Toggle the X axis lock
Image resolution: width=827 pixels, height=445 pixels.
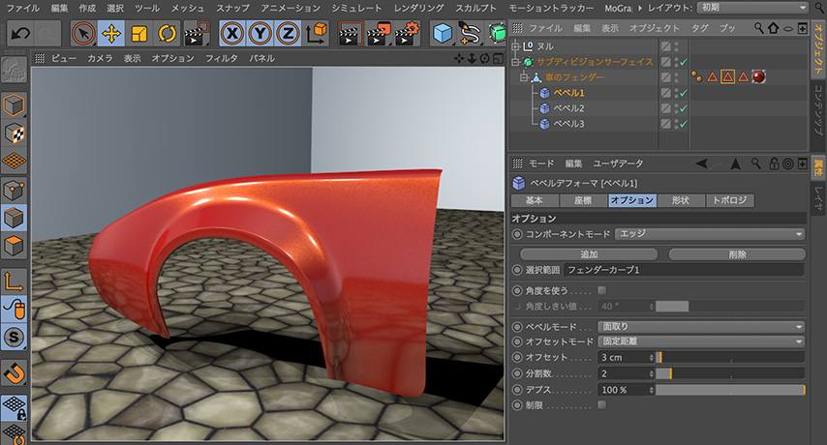tap(232, 35)
